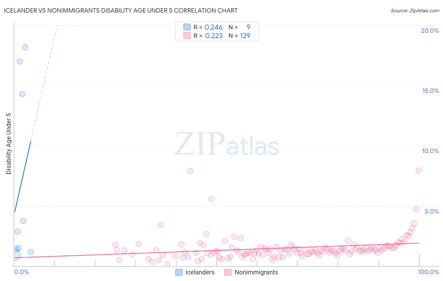Screen dimensions: 443x281
Task: Click the large blue bubble at the chart origin
Action: pos(15,255)
